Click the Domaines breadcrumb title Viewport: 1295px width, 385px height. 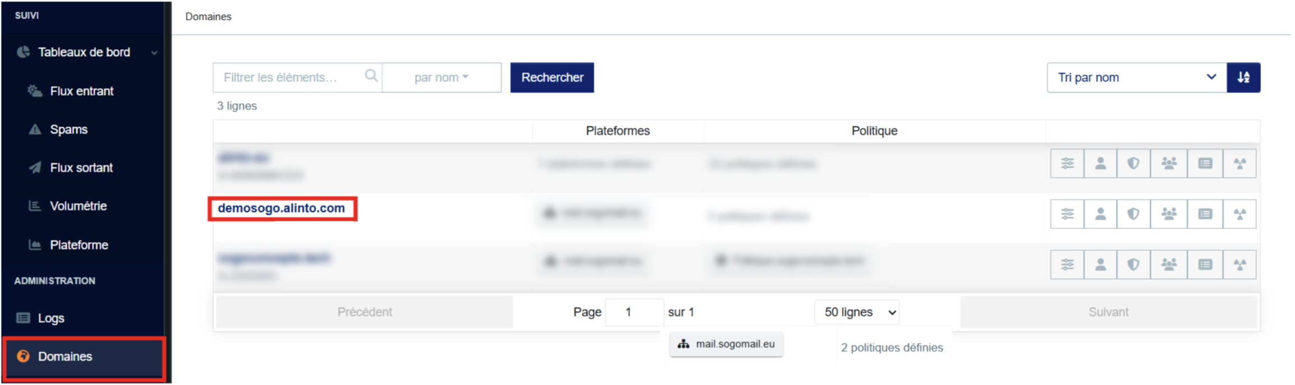[208, 17]
